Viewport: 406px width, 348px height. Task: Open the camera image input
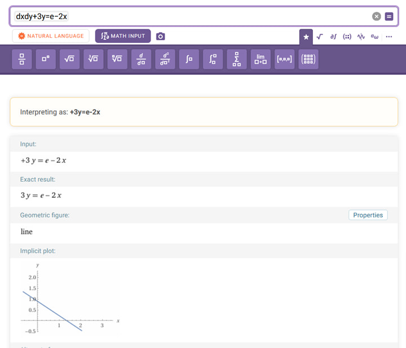pyautogui.click(x=161, y=36)
